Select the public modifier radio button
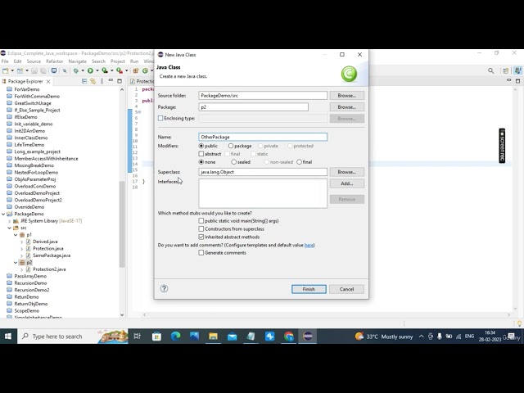The height and width of the screenshot is (393, 524). coord(201,146)
